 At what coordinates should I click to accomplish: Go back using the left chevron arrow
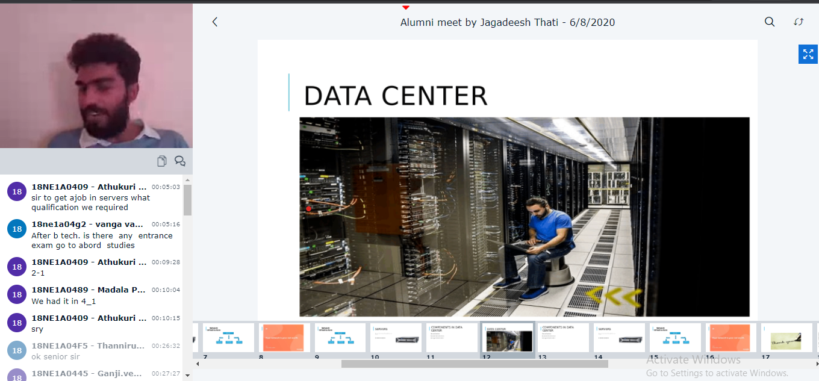click(x=214, y=22)
